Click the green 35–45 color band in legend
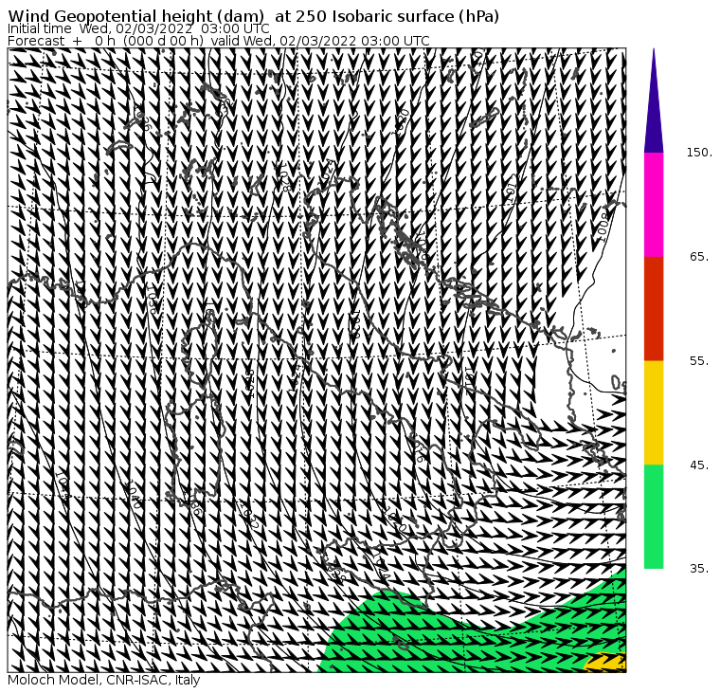 pyautogui.click(x=654, y=517)
